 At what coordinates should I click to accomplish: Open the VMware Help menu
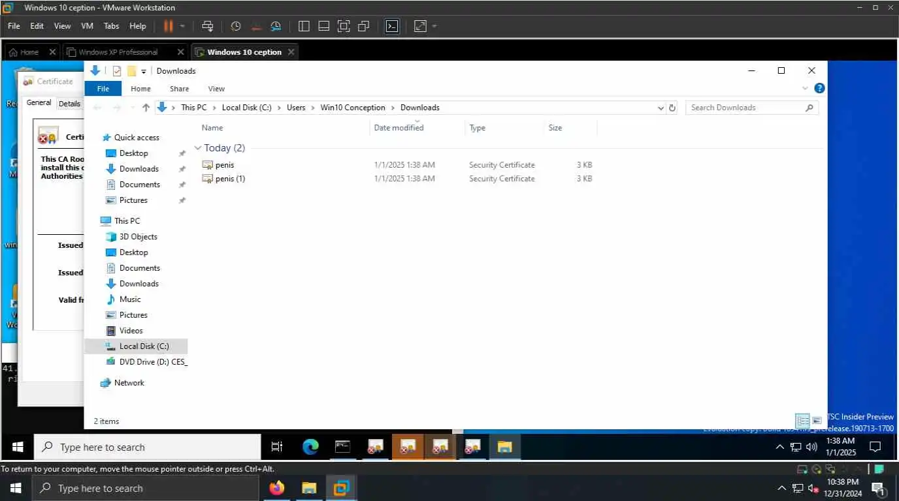click(x=137, y=26)
